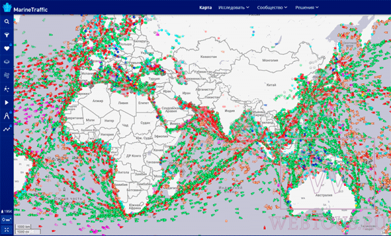Open the vessel filter funnel icon
Screen dimensions: 391x236
point(7,35)
